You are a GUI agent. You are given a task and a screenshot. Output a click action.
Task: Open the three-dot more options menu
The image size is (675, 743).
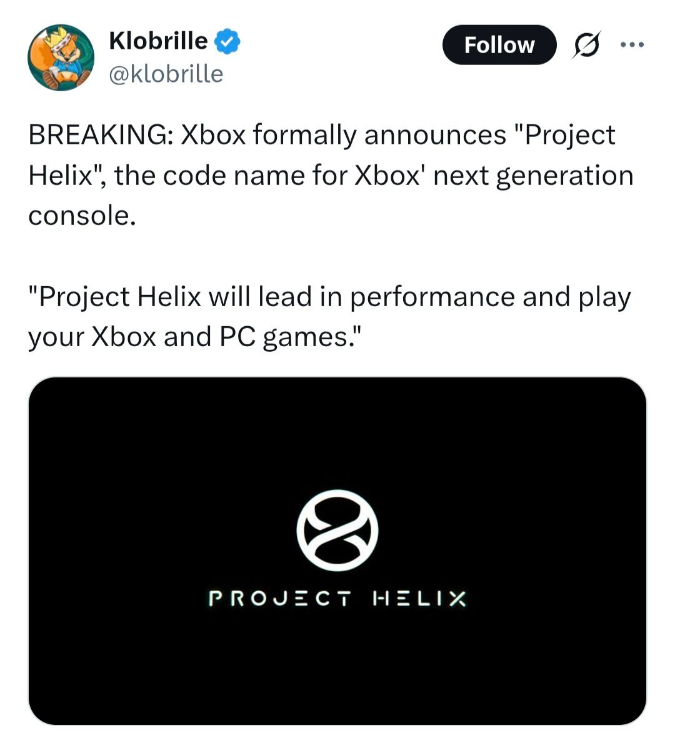pyautogui.click(x=631, y=45)
